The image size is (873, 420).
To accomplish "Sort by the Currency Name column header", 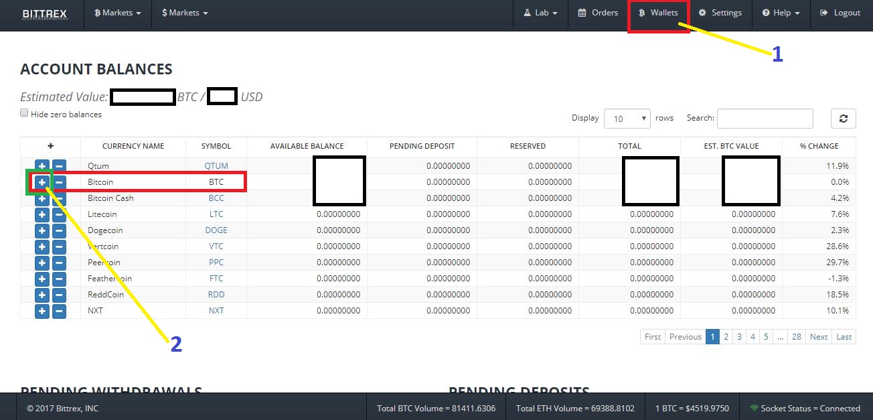I will click(133, 146).
